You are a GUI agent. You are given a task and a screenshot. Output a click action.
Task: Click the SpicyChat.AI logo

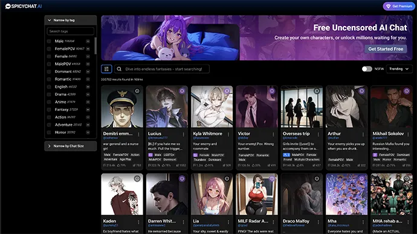[x=24, y=6]
